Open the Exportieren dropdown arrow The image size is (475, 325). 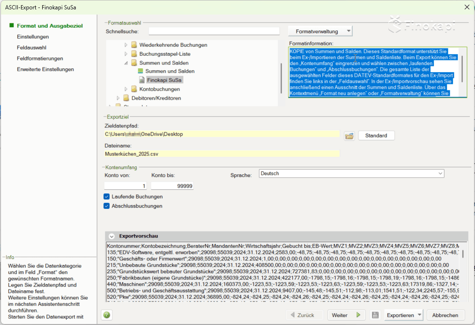tap(419, 315)
